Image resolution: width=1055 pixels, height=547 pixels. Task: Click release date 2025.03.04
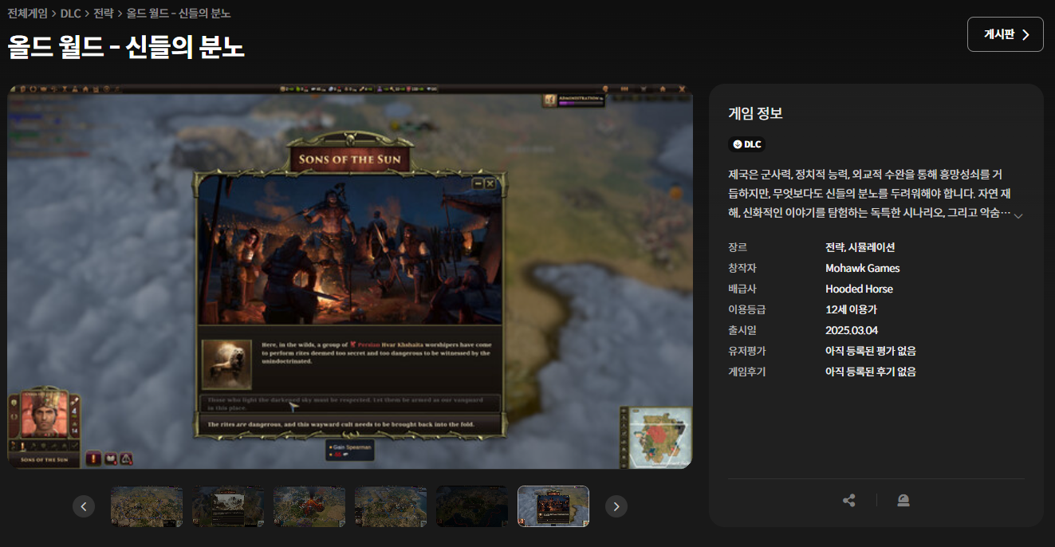(852, 330)
